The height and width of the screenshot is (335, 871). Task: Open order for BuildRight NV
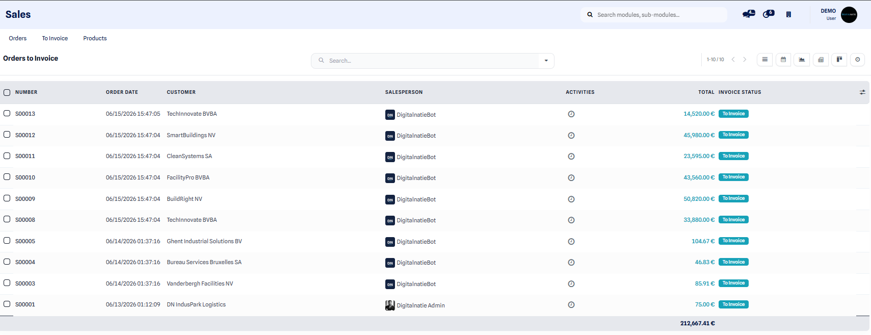coord(184,199)
